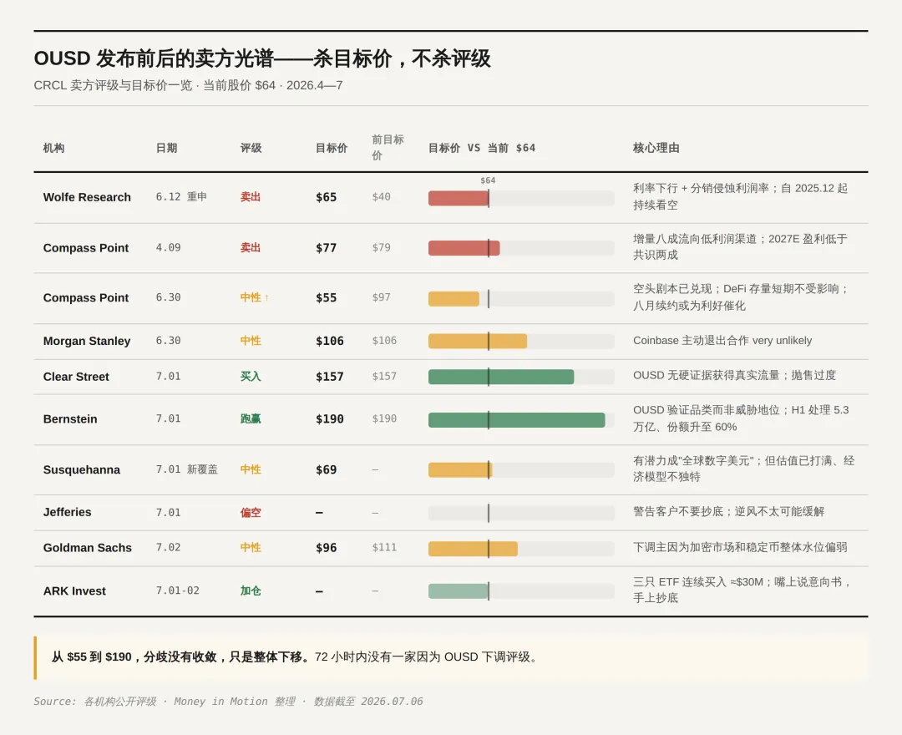Screen dimensions: 902x735
Task: Click the 6.12 重申 date cell
Action: click(x=181, y=197)
